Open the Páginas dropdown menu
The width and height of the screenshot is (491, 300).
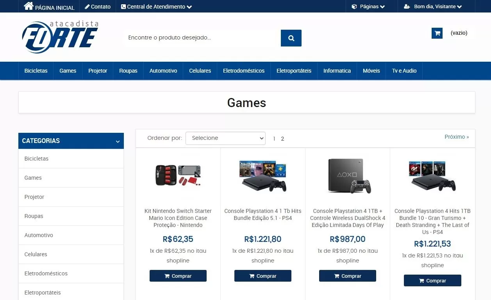coord(368,7)
